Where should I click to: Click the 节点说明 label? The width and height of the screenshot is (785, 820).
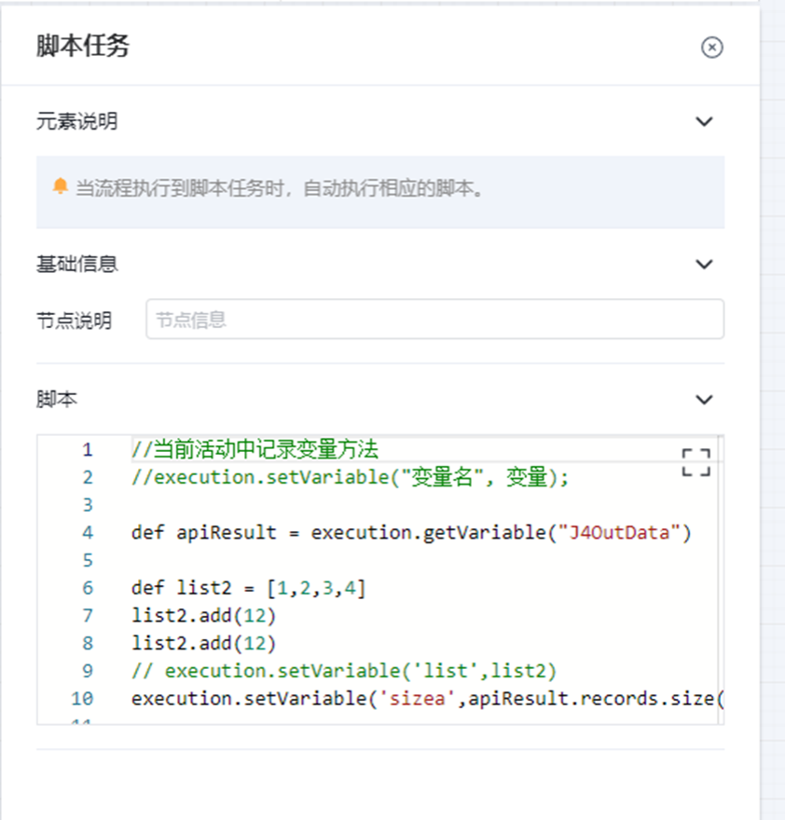point(75,320)
